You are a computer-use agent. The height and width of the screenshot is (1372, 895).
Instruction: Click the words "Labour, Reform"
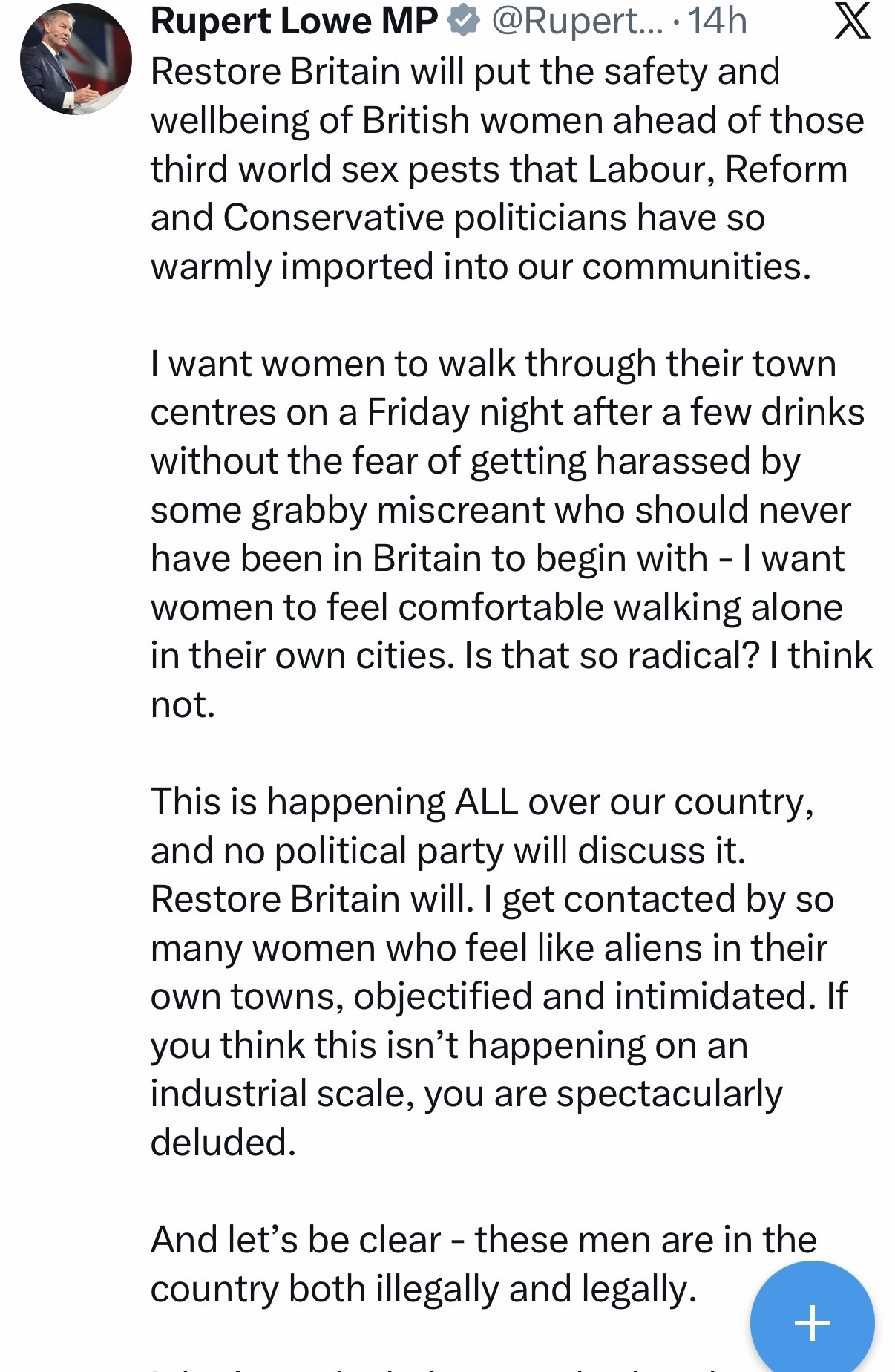coord(718,169)
